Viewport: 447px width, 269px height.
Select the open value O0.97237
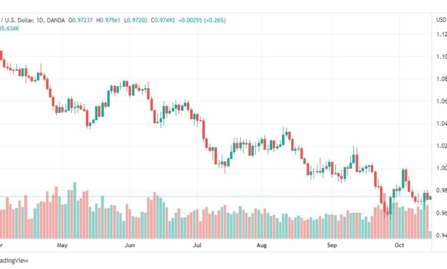pos(80,20)
